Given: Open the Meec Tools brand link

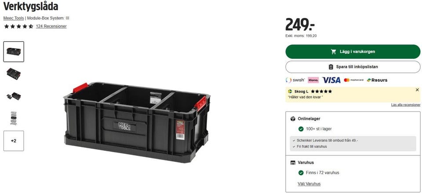Looking at the screenshot, I should (x=14, y=18).
